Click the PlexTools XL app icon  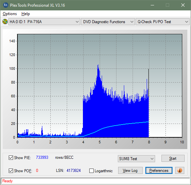click(x=5, y=5)
